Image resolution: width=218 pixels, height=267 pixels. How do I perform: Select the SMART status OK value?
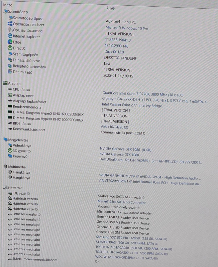tap(97, 261)
